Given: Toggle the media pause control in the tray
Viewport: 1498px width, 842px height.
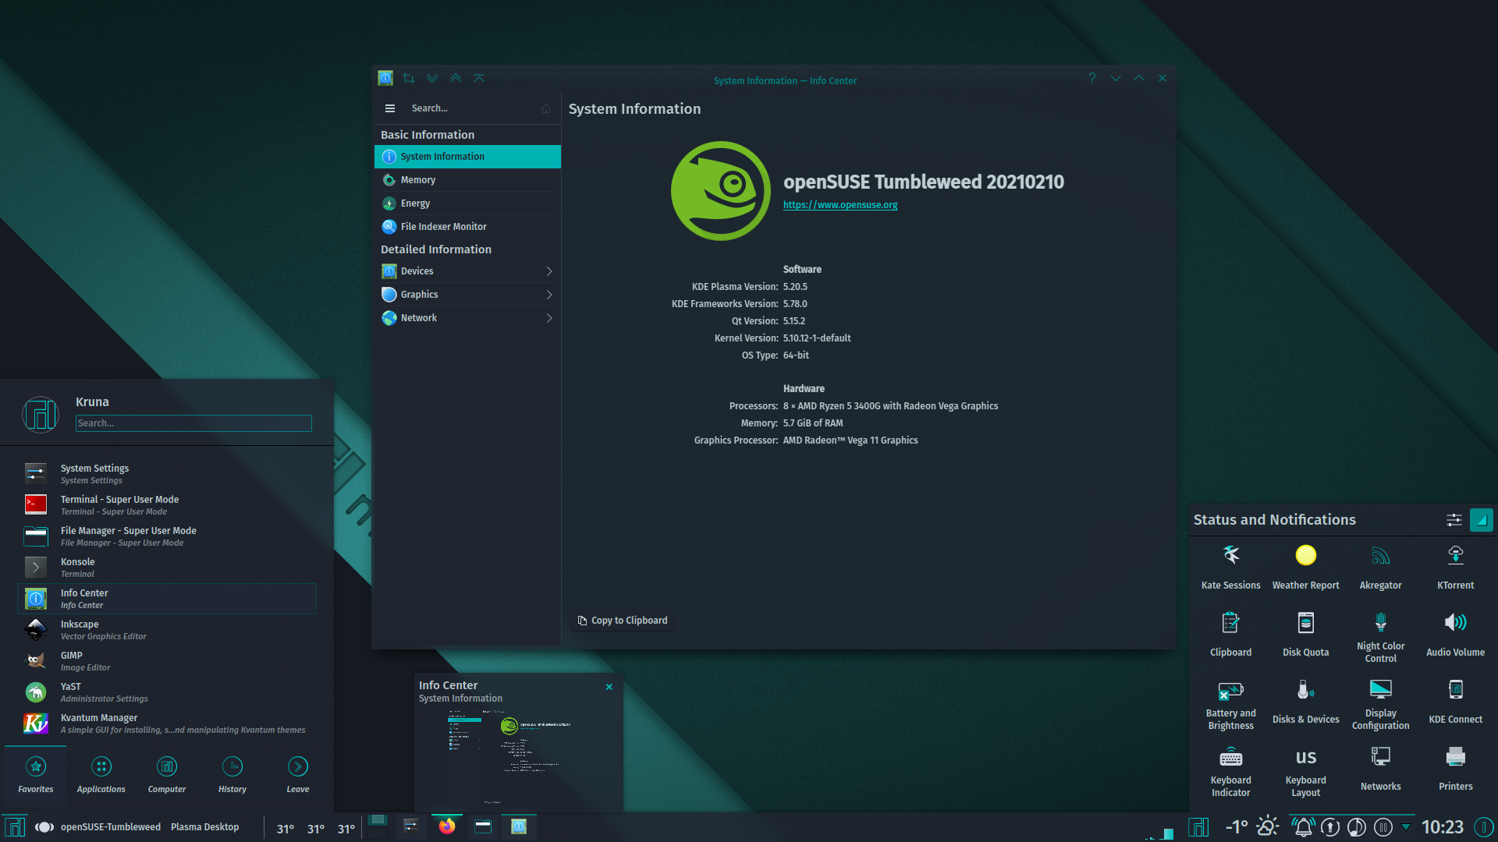Looking at the screenshot, I should (x=1383, y=826).
